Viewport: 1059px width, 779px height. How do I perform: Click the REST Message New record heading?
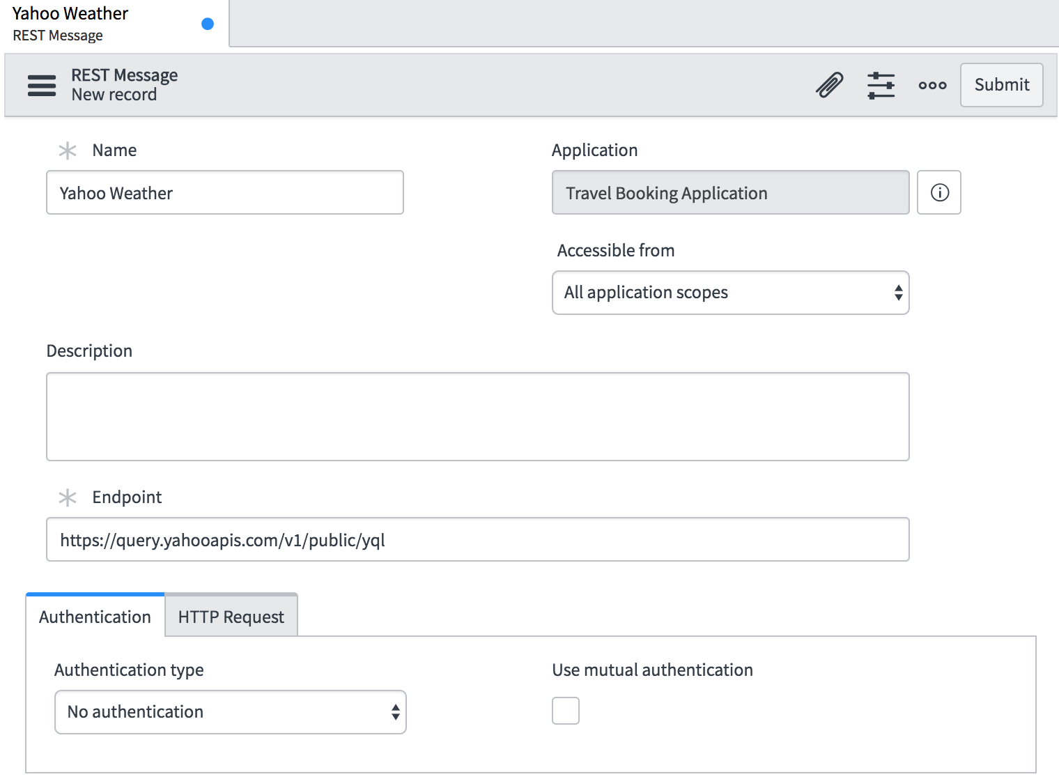[x=124, y=84]
